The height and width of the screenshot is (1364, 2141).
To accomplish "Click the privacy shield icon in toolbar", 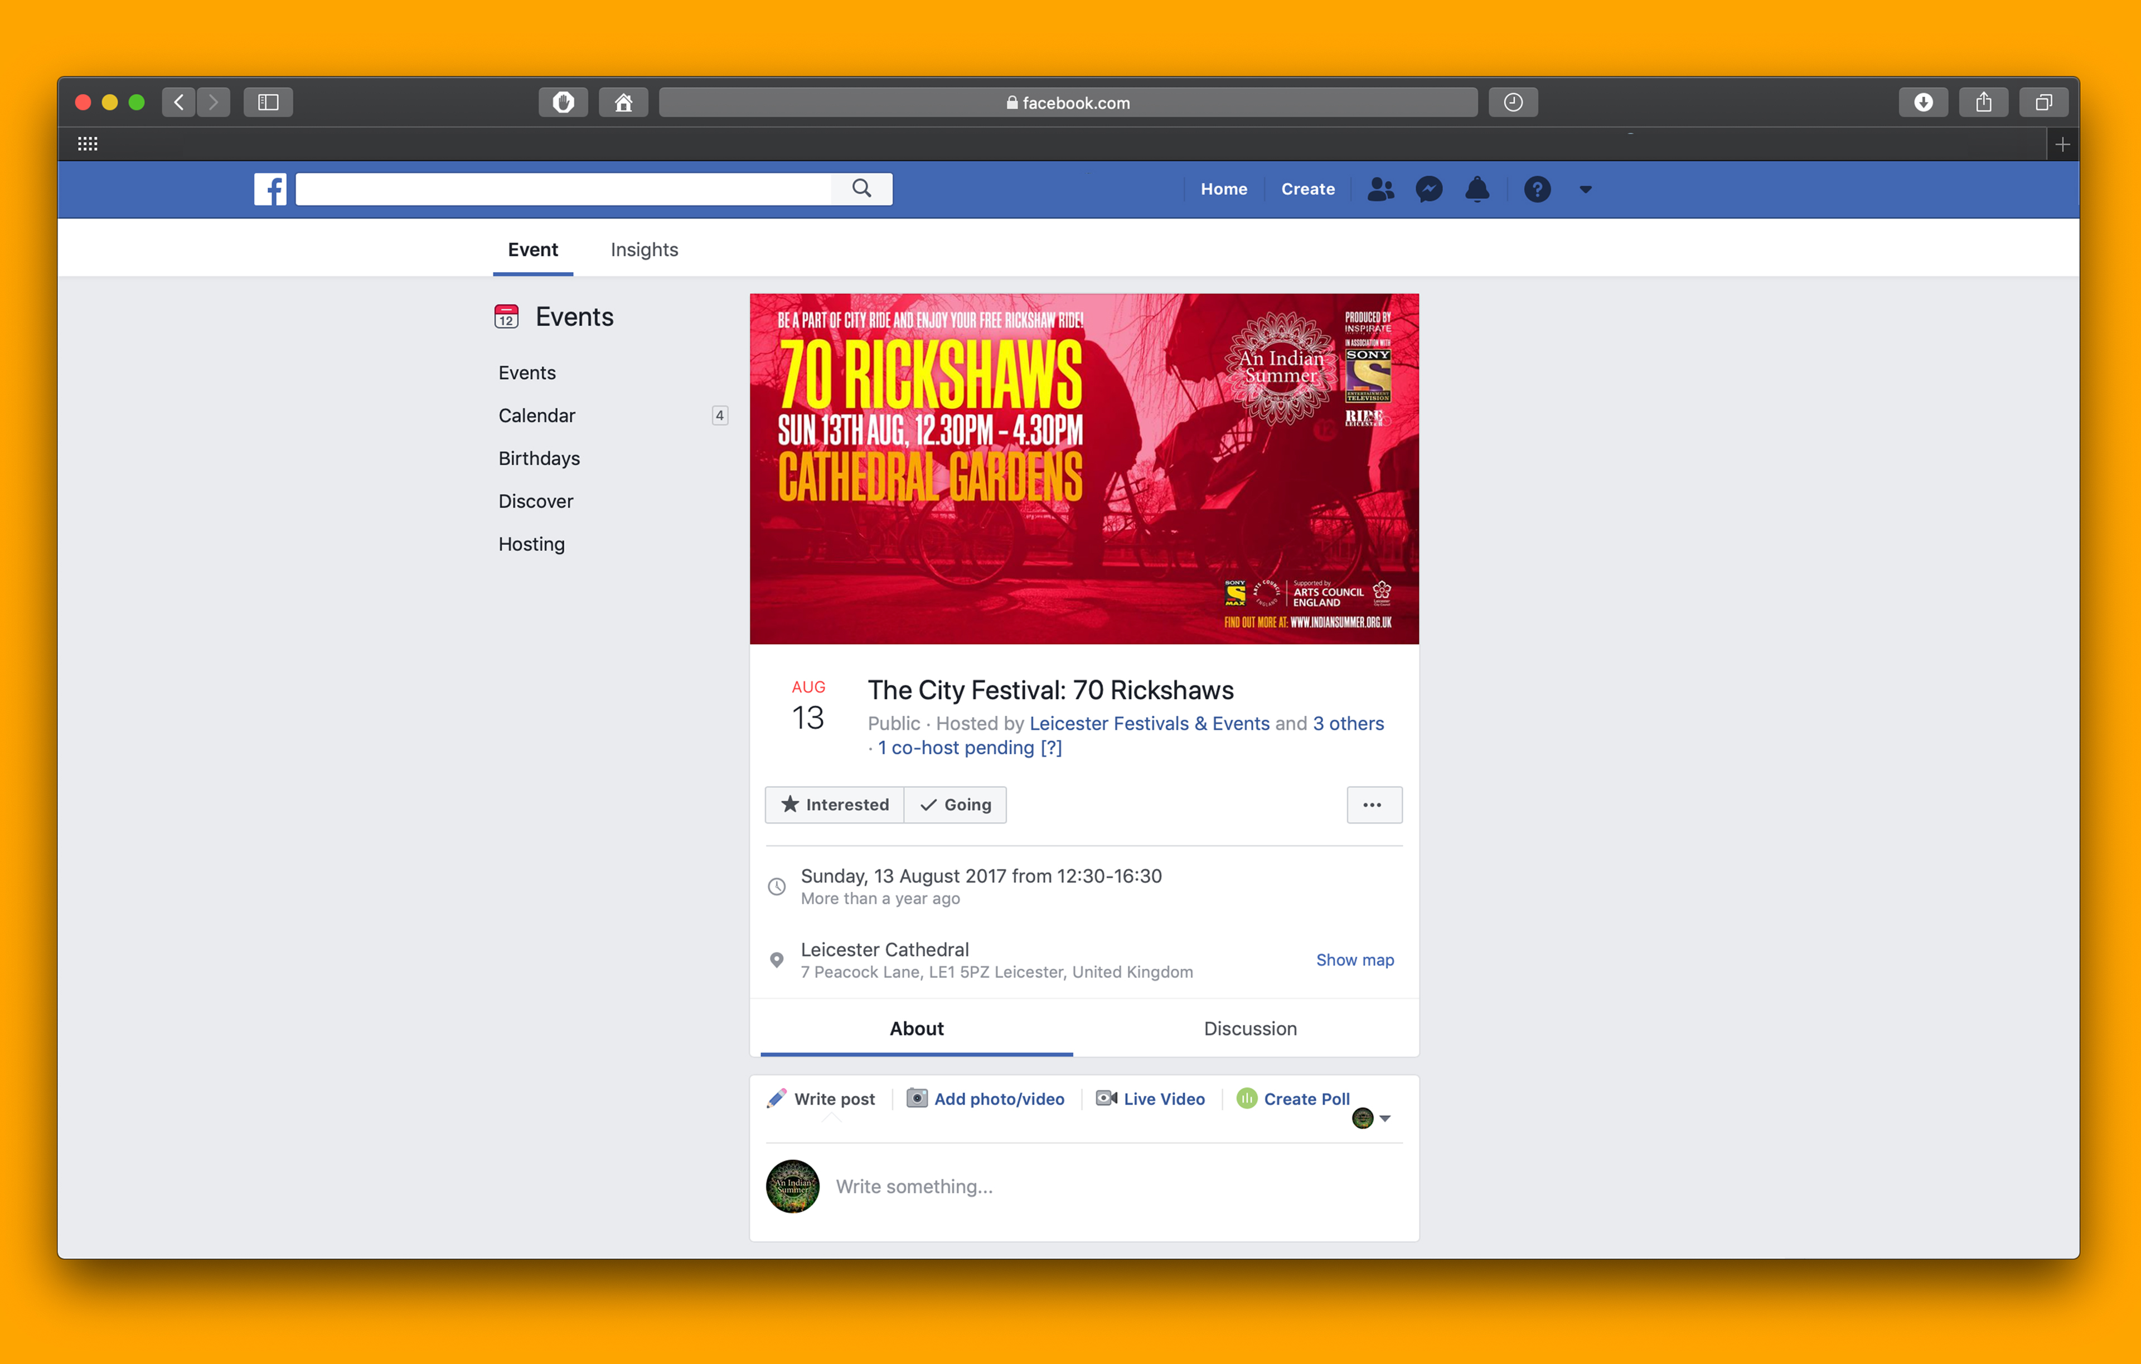I will (x=563, y=102).
